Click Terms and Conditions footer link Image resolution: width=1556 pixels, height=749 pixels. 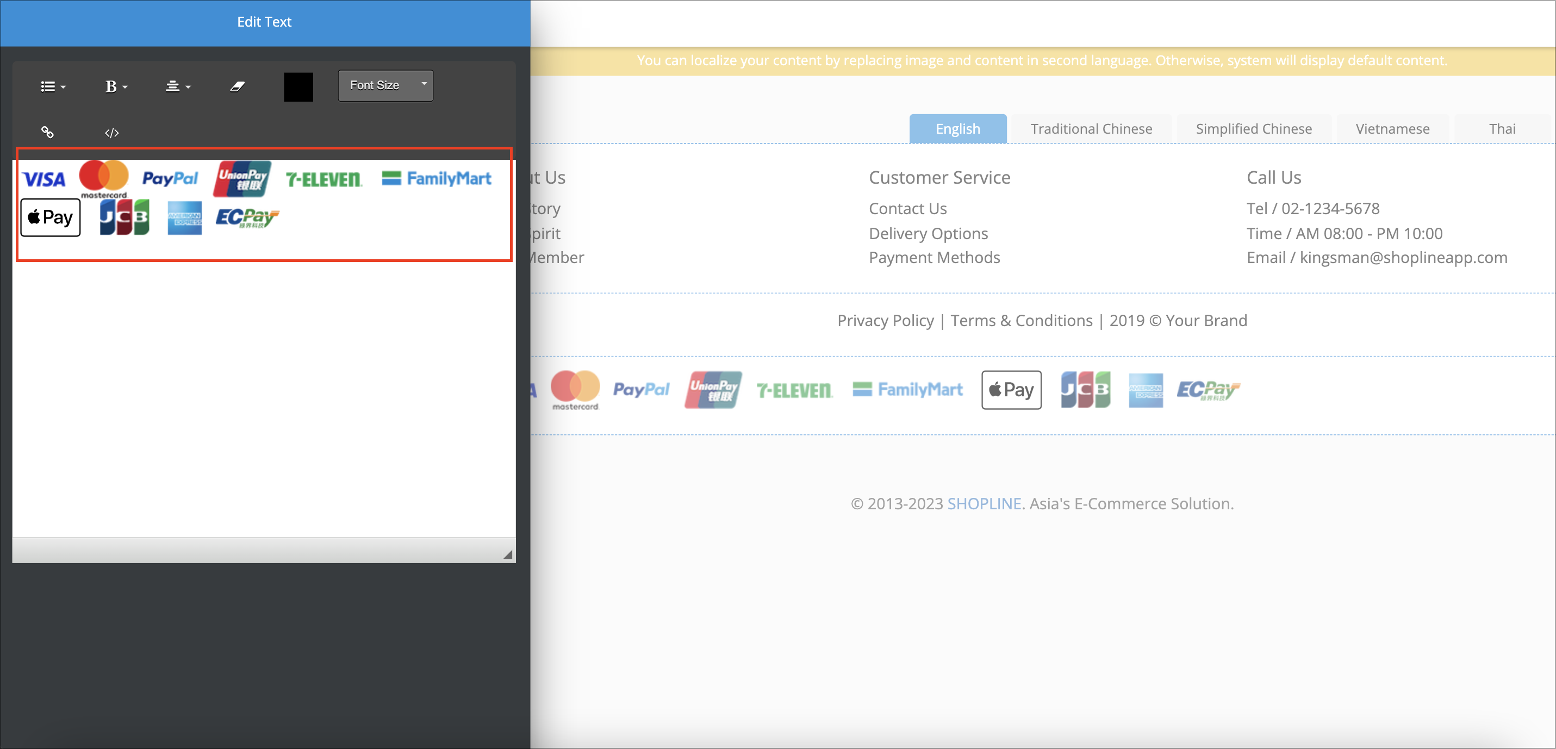tap(1020, 321)
